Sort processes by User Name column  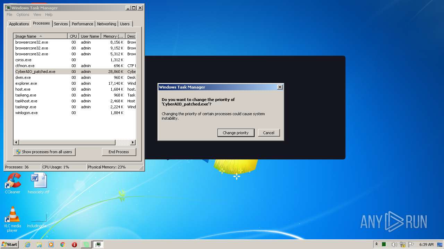pos(90,36)
